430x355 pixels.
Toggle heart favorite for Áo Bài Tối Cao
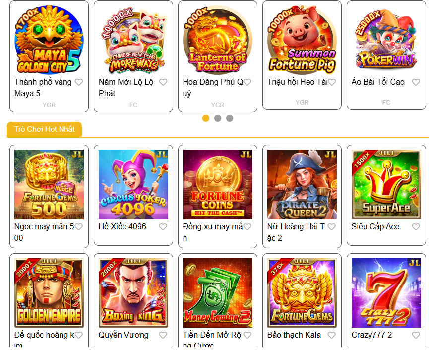tap(416, 82)
